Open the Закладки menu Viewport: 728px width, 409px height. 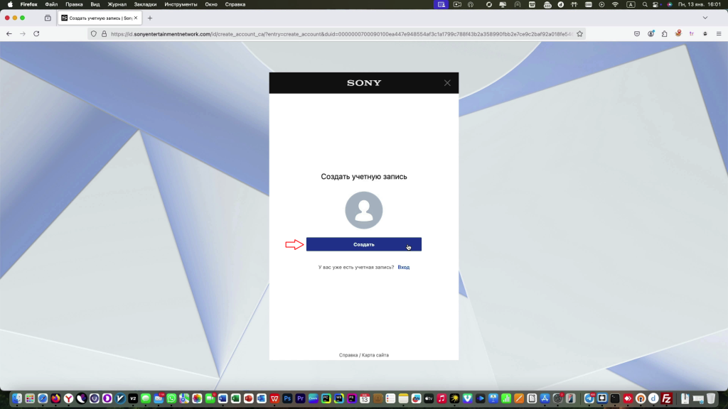[x=145, y=4]
